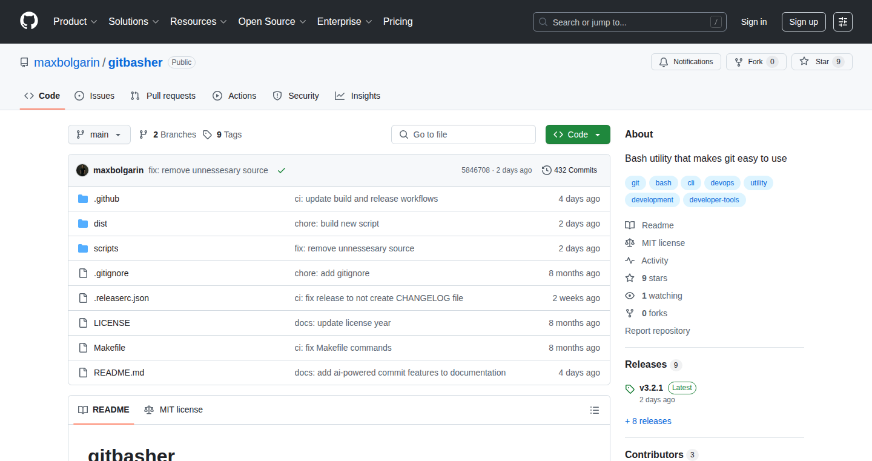This screenshot has width=872, height=461.
Task: Select the README tab in file viewer
Action: 104,410
